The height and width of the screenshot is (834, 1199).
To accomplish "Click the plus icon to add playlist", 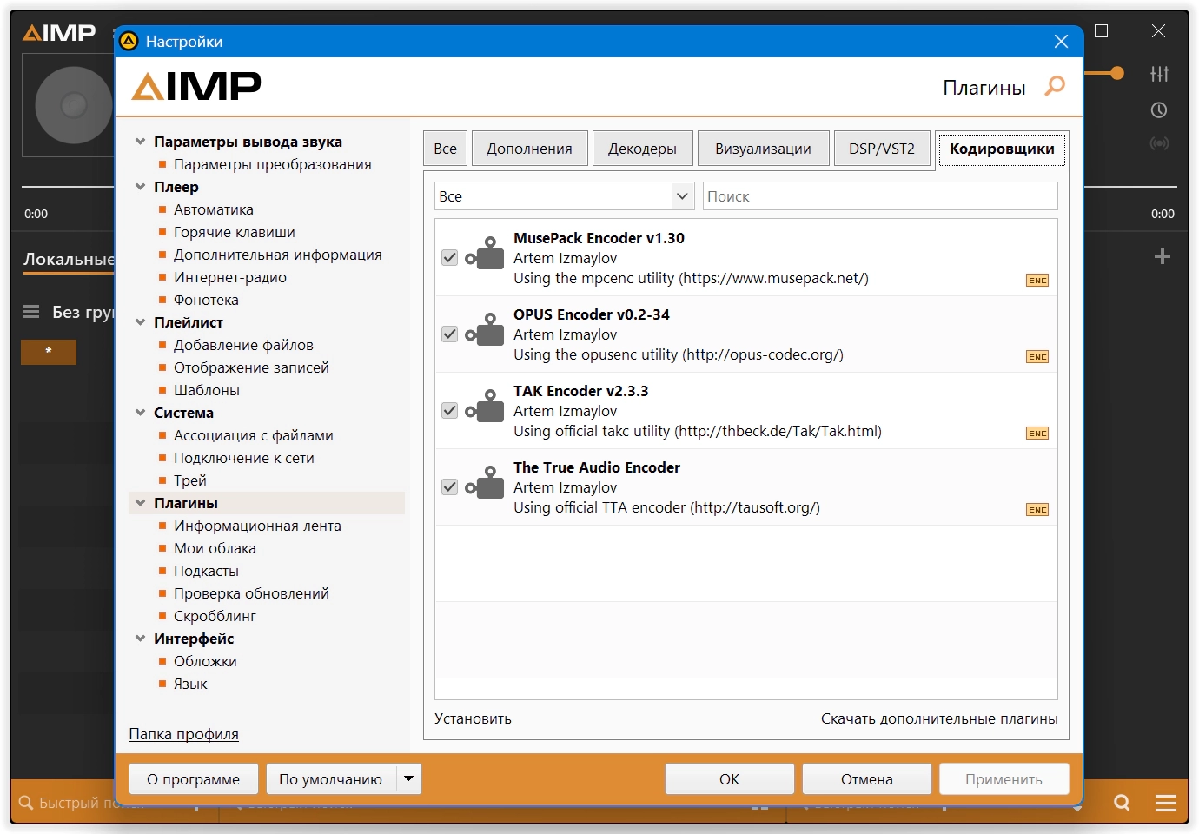I will click(x=1163, y=256).
